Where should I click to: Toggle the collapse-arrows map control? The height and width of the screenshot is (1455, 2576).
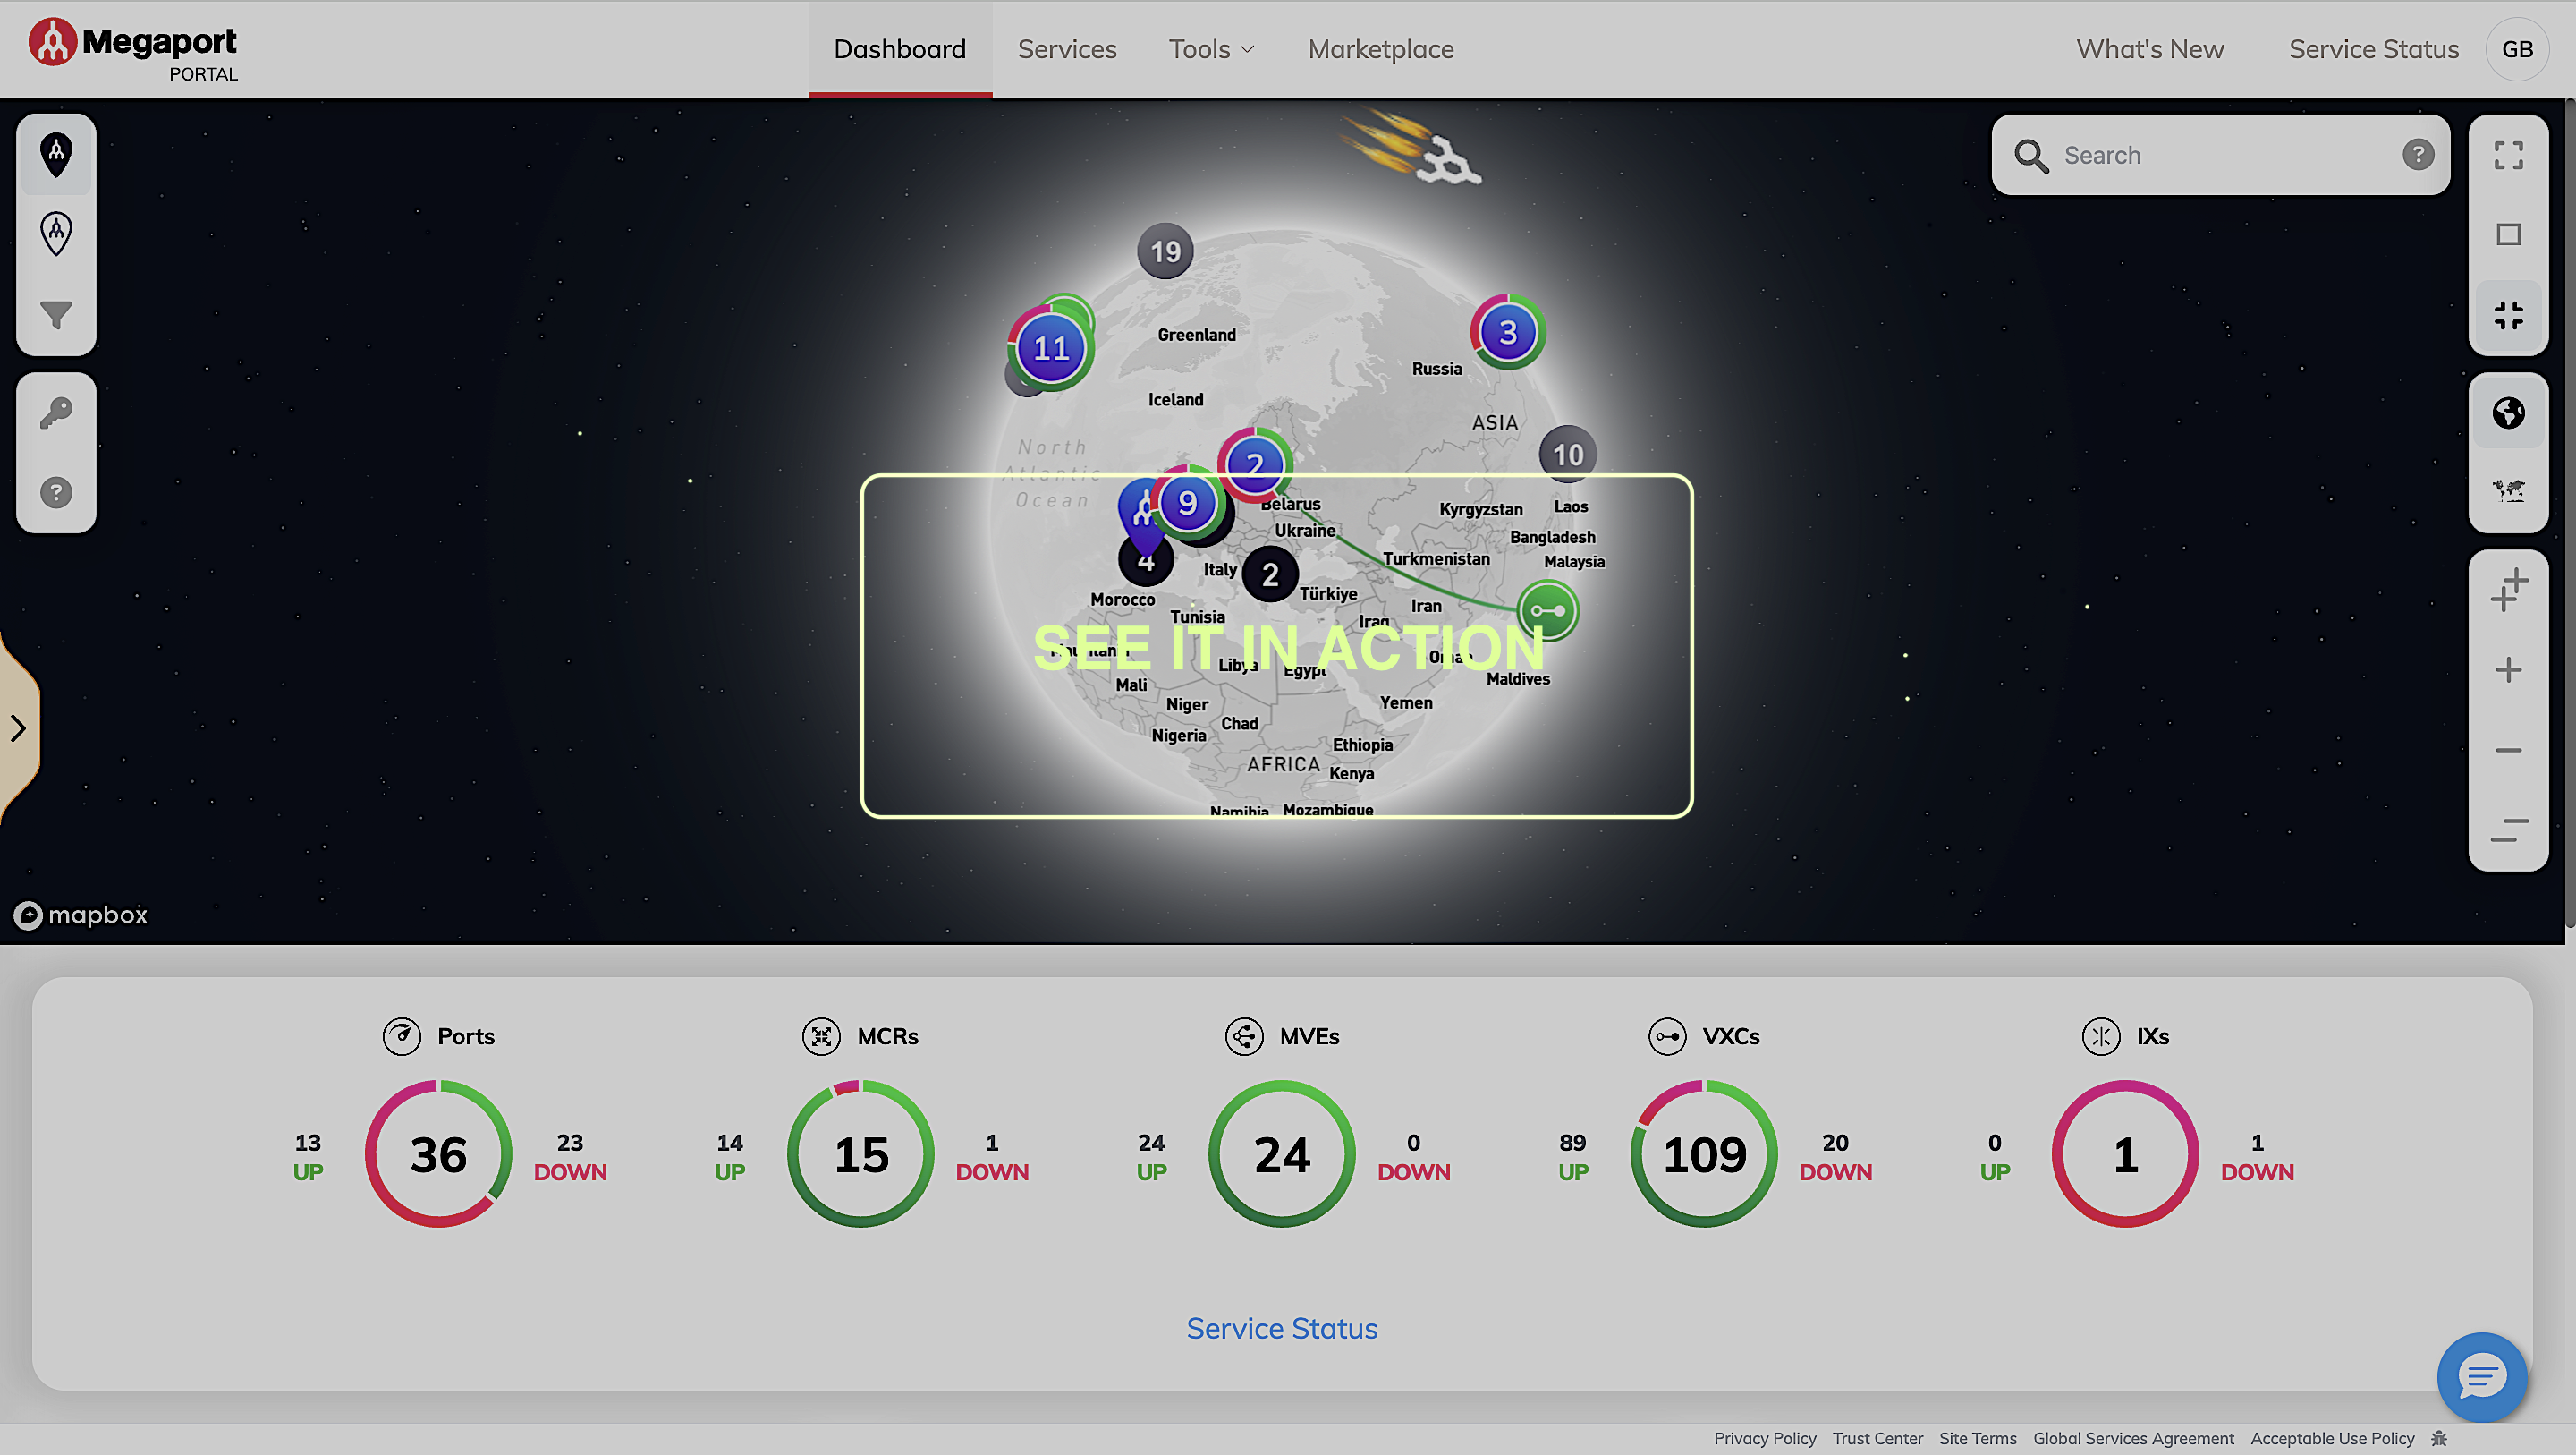[x=2509, y=314]
